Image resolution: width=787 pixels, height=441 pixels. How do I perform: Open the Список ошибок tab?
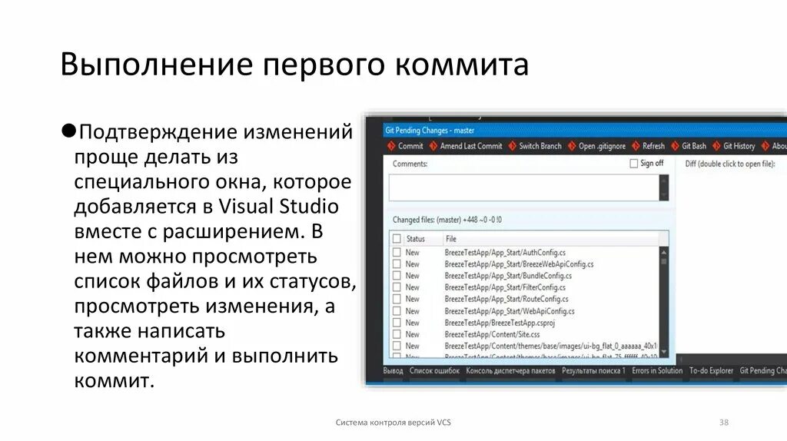click(435, 371)
